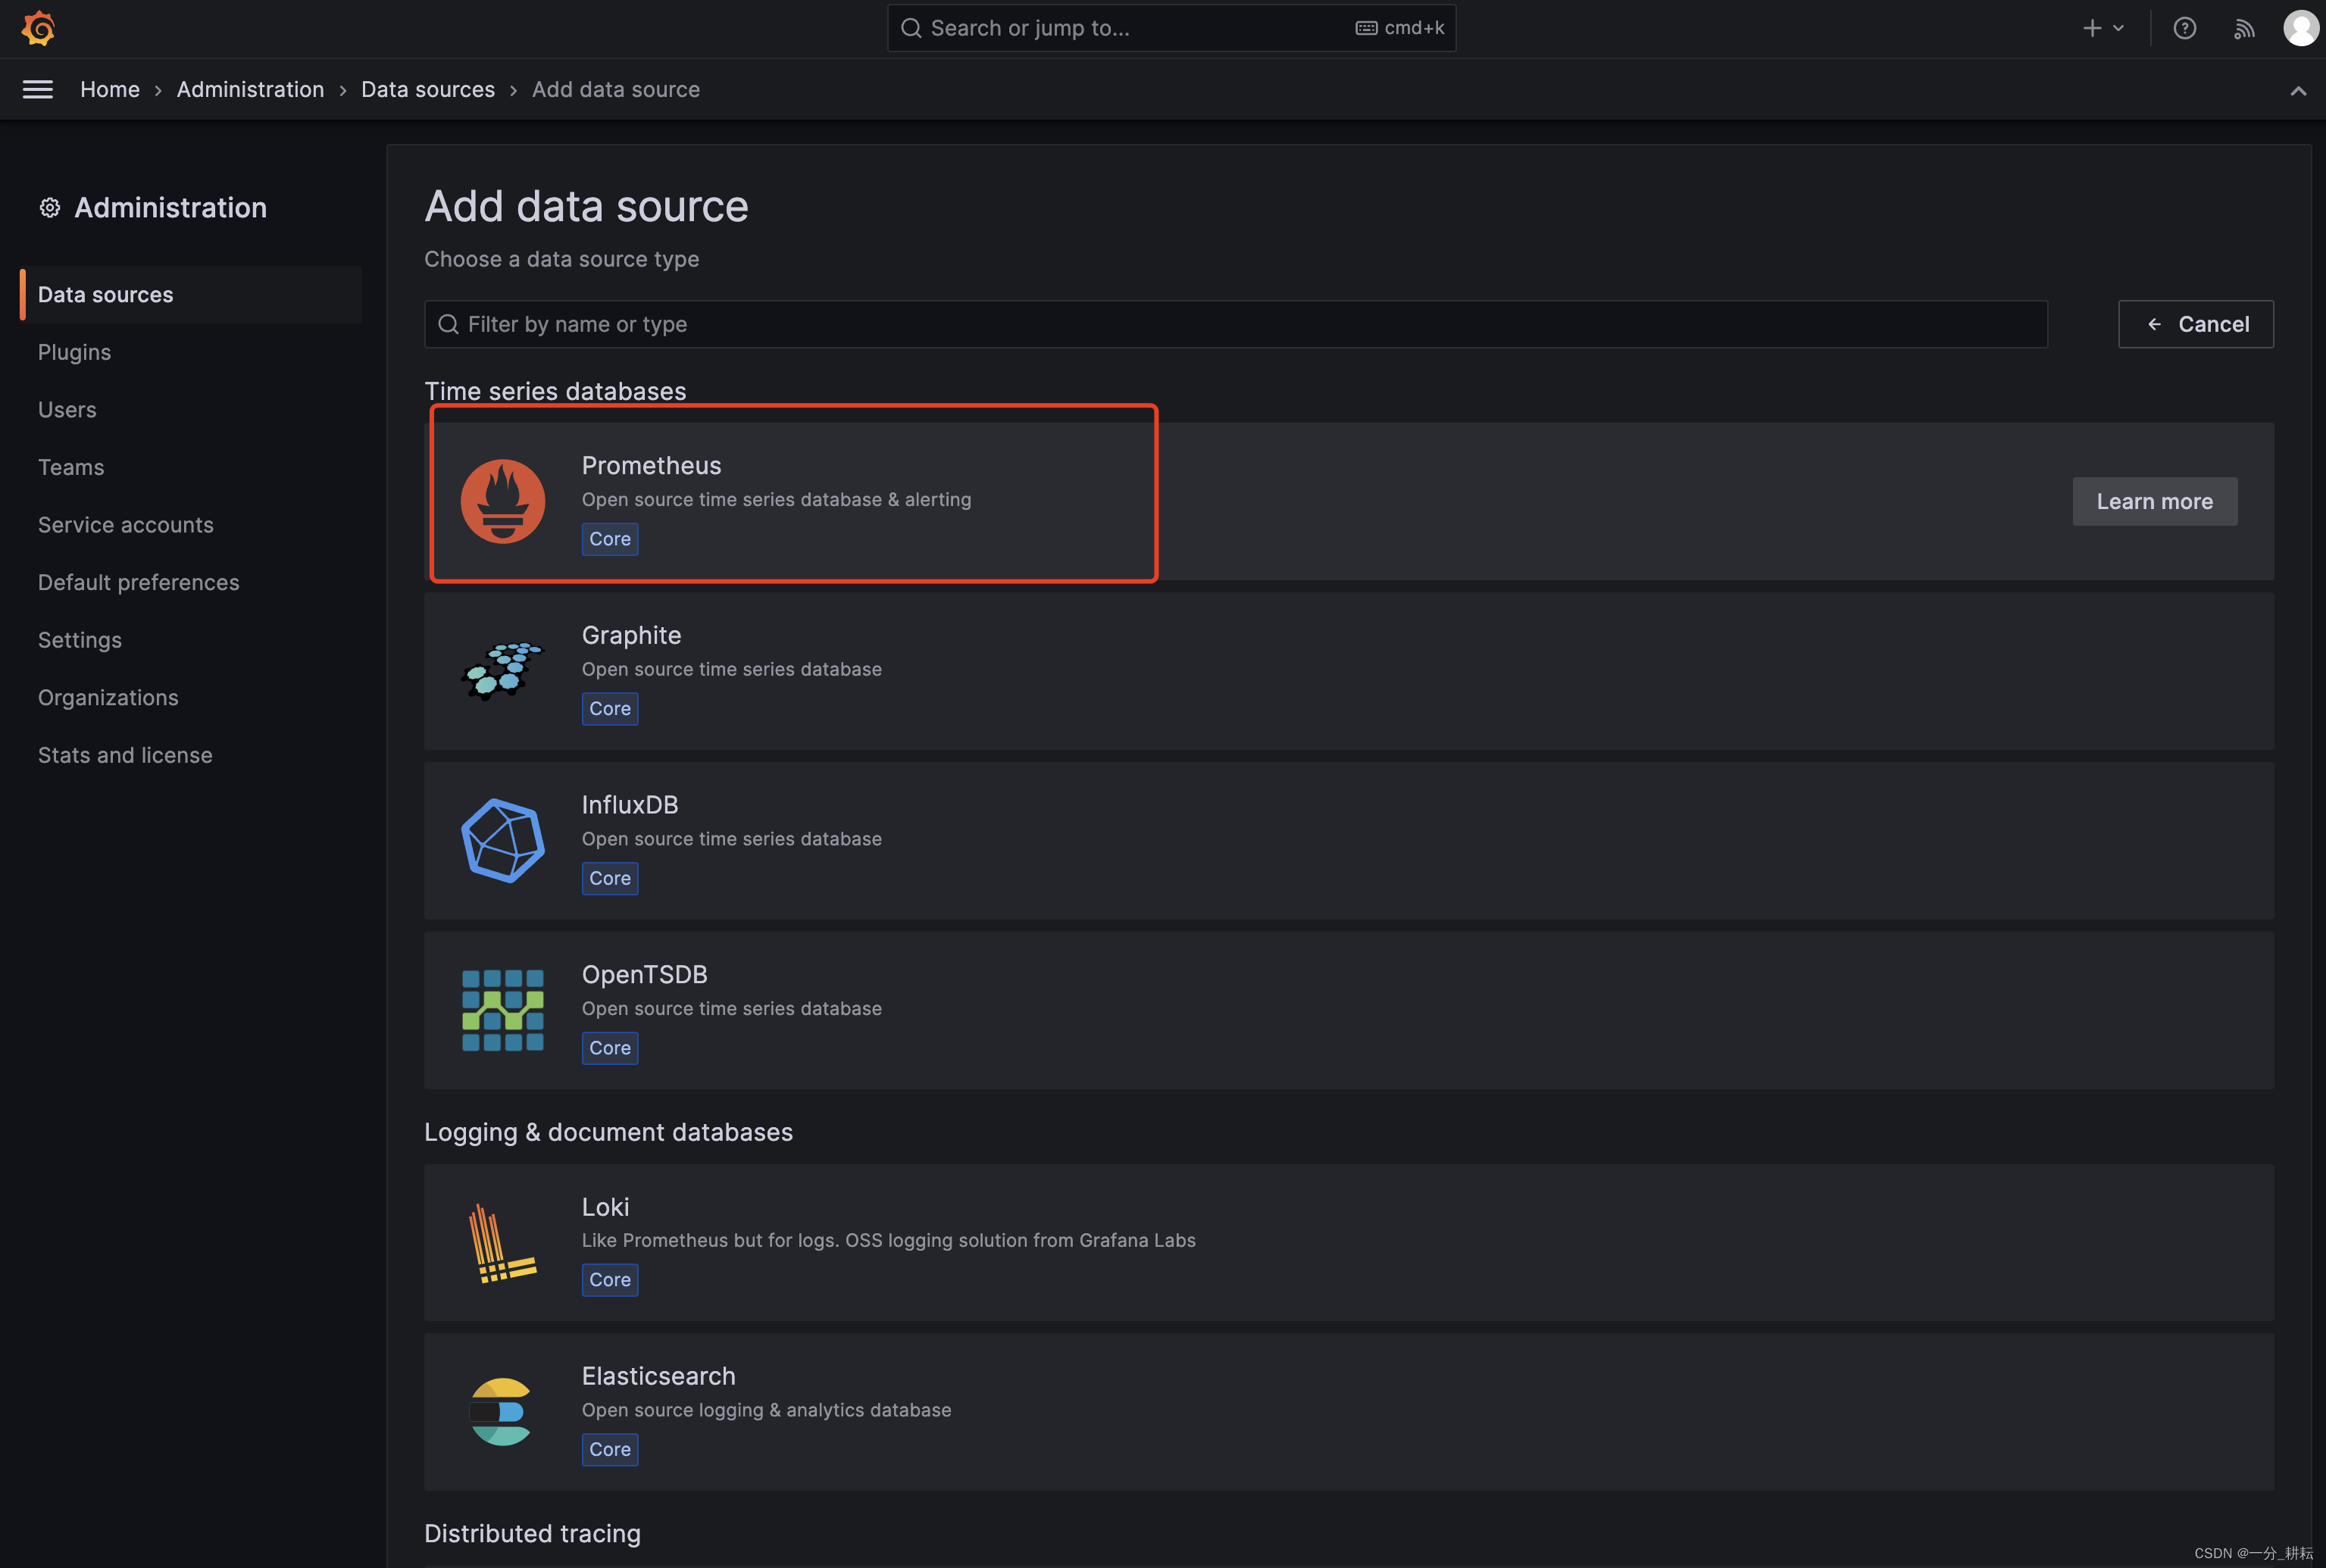This screenshot has width=2326, height=1568.
Task: Select Plugins in the Administration sidebar
Action: (x=74, y=352)
